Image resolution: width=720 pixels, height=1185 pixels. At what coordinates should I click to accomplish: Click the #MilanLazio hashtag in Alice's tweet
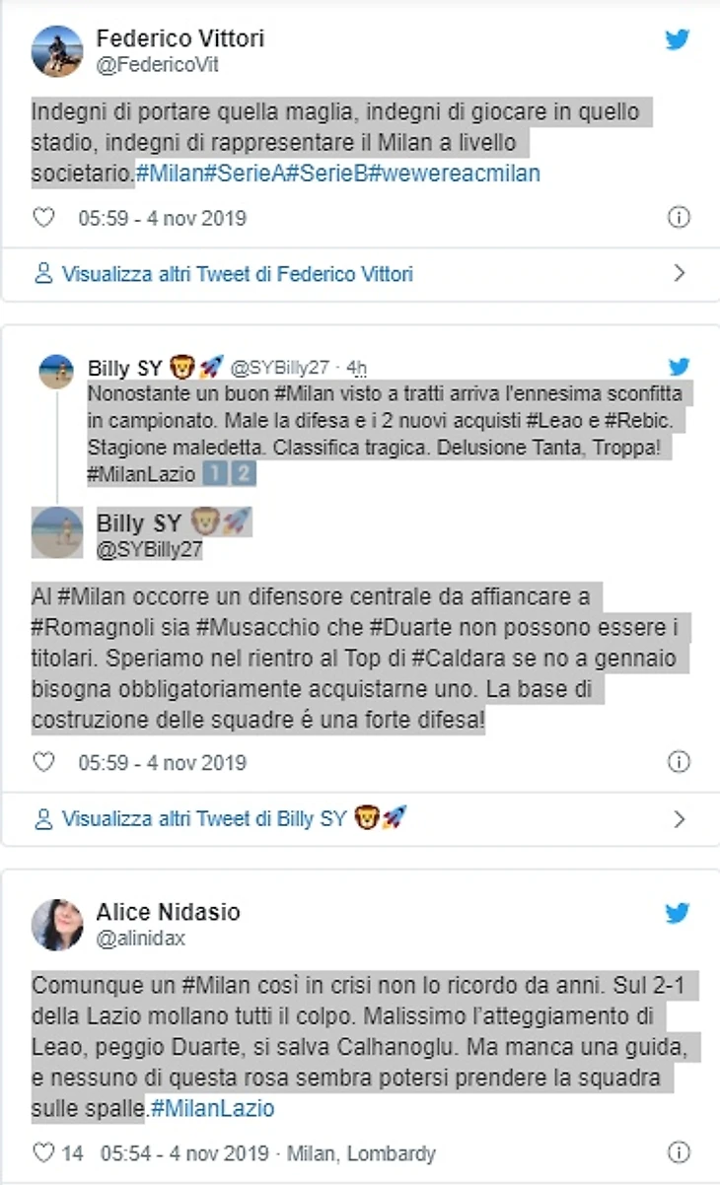[x=211, y=1108]
